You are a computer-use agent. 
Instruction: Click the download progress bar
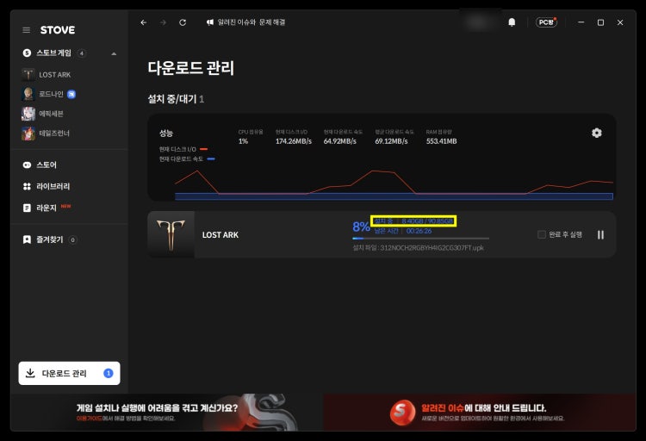point(420,239)
